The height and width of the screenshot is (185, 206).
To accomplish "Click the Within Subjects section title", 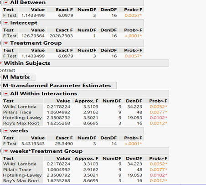I will pos(27,63).
